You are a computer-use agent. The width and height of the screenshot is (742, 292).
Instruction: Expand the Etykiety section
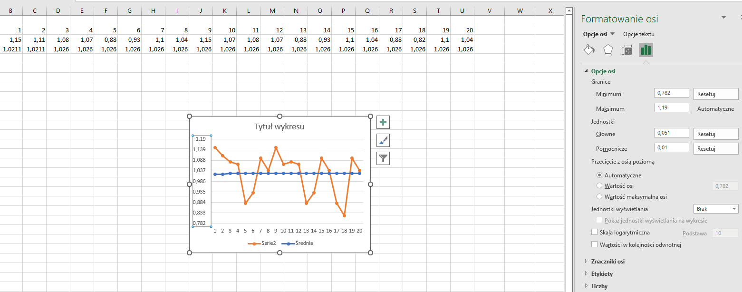click(x=586, y=274)
